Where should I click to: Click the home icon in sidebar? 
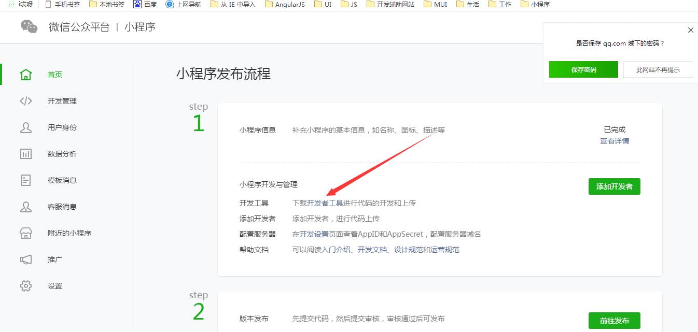pyautogui.click(x=26, y=75)
